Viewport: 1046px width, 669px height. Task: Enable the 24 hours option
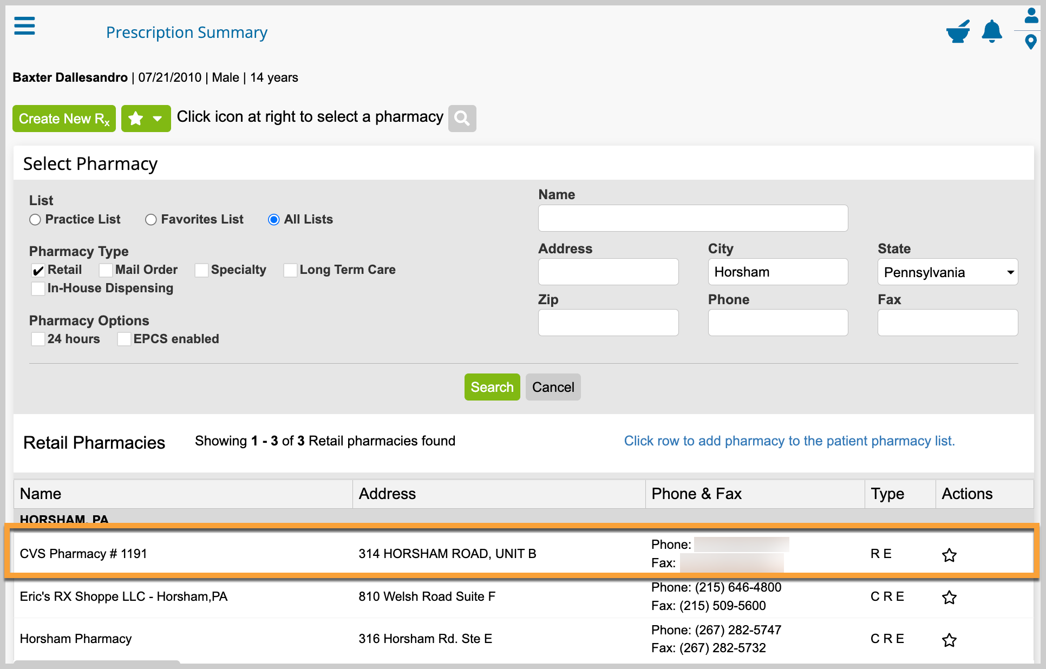[x=38, y=339]
